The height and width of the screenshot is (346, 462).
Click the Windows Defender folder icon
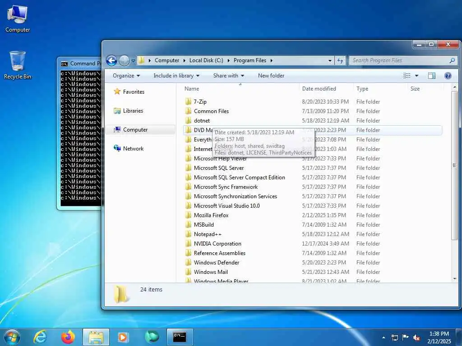[188, 263]
